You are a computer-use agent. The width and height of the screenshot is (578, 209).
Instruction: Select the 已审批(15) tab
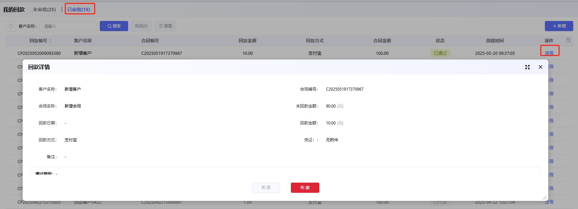point(79,9)
